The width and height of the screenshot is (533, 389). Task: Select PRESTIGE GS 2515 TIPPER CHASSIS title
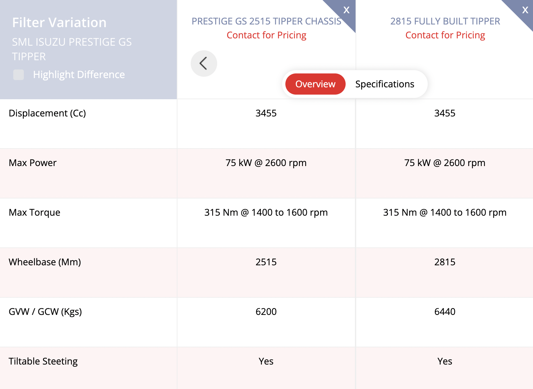tap(266, 21)
